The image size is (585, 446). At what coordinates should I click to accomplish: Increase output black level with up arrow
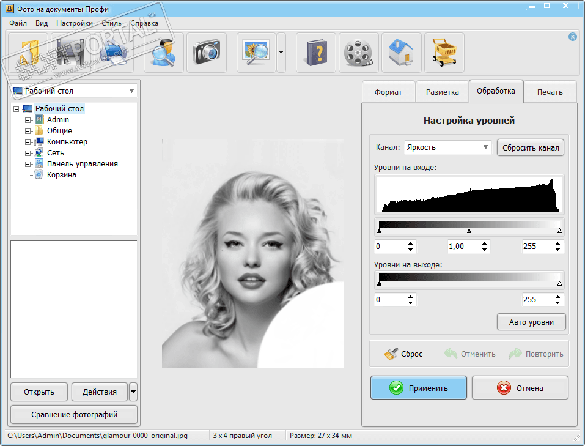coord(410,297)
